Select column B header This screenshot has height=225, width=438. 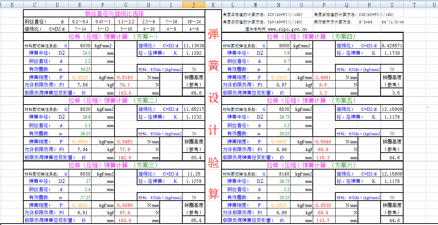12,5
